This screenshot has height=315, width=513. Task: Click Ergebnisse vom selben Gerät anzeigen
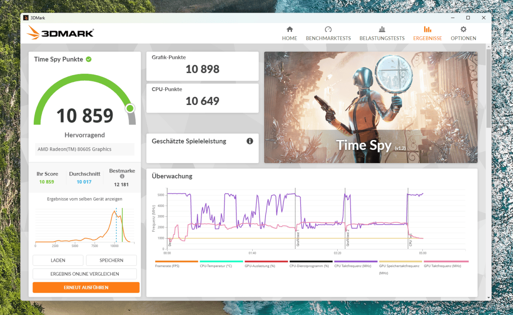85,199
